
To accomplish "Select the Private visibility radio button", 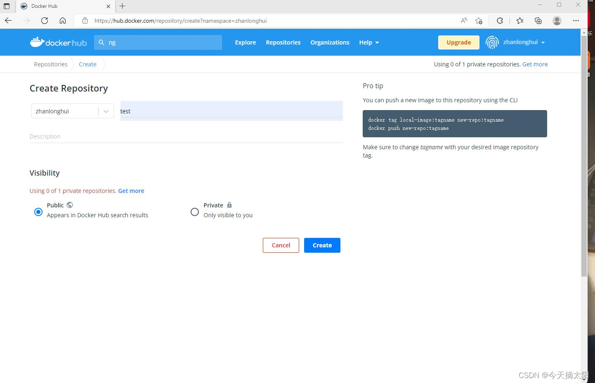I will (x=195, y=212).
